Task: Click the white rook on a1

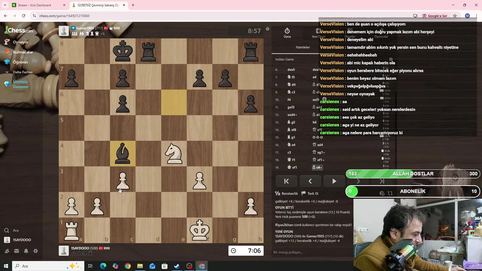Action: 72,230
